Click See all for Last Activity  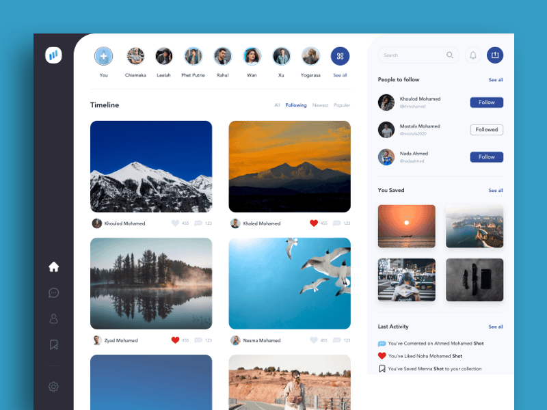click(x=496, y=327)
